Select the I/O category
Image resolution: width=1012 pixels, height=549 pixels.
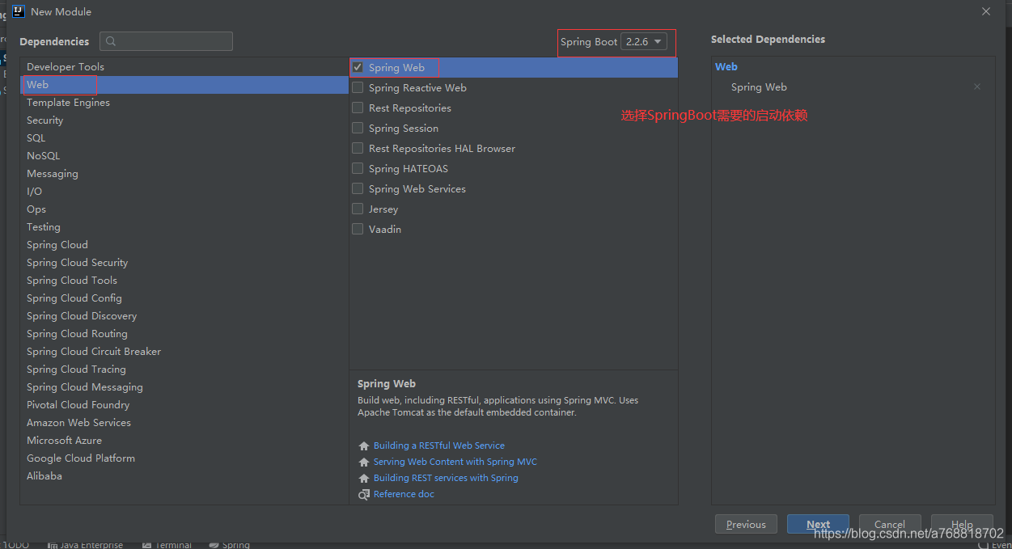coord(184,192)
